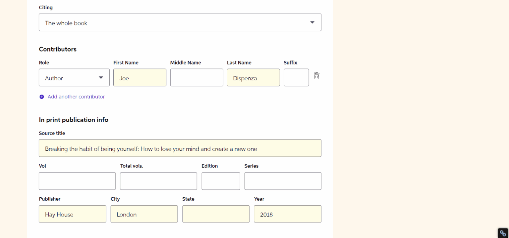Click the Year field containing 2018

click(287, 214)
